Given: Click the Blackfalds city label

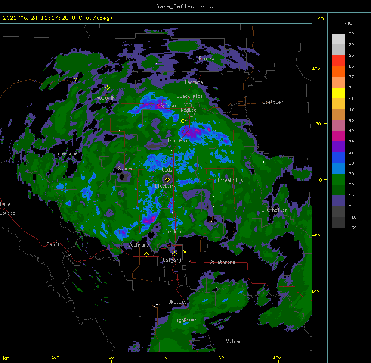Looking at the screenshot, I should (190, 96).
